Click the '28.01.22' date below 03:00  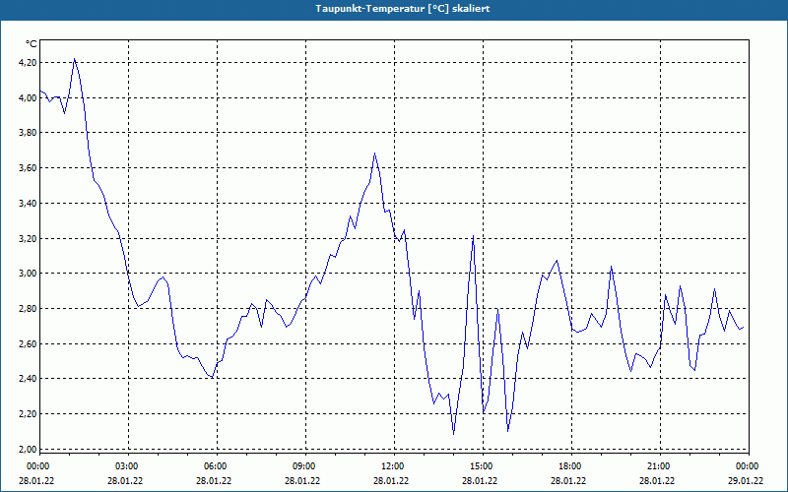click(125, 480)
